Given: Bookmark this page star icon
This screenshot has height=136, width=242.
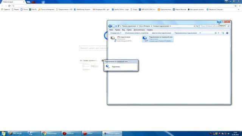Looking at the screenshot, I should point(236,6).
